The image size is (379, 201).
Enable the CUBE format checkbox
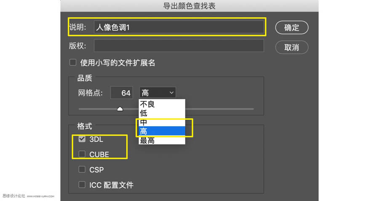[82, 154]
